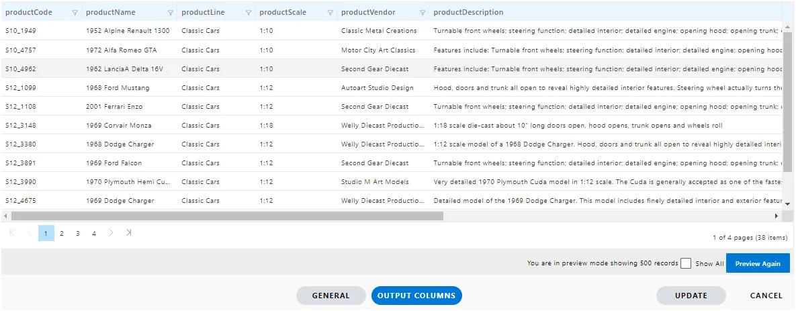Enable the Show All checkbox
The height and width of the screenshot is (311, 796).
point(686,263)
